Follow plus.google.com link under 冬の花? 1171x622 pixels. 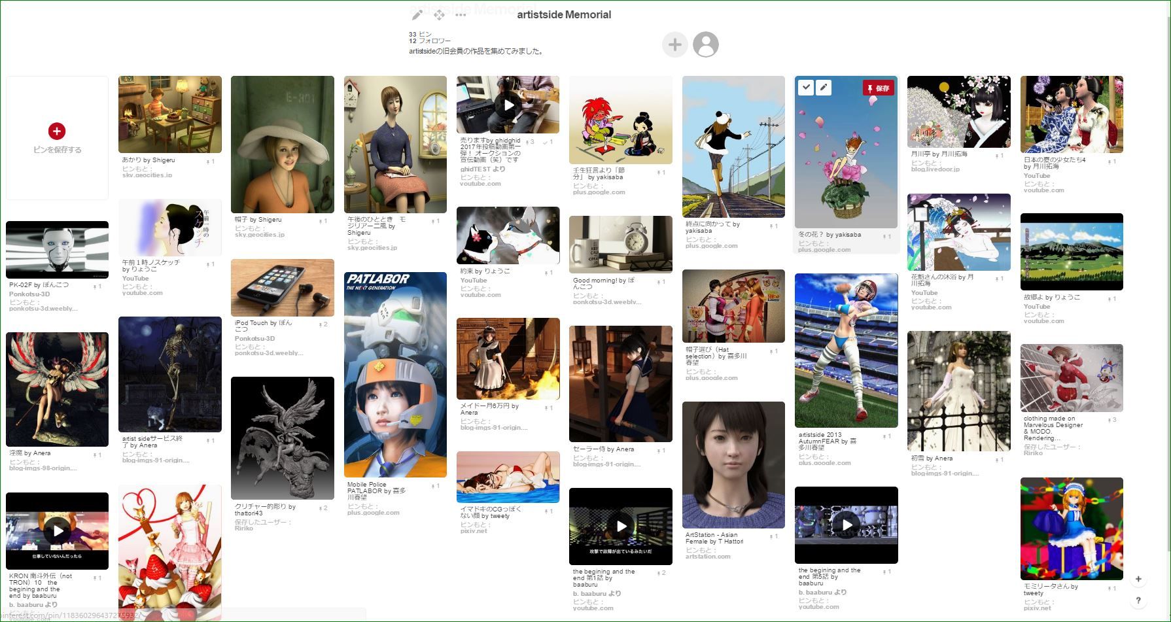point(824,250)
